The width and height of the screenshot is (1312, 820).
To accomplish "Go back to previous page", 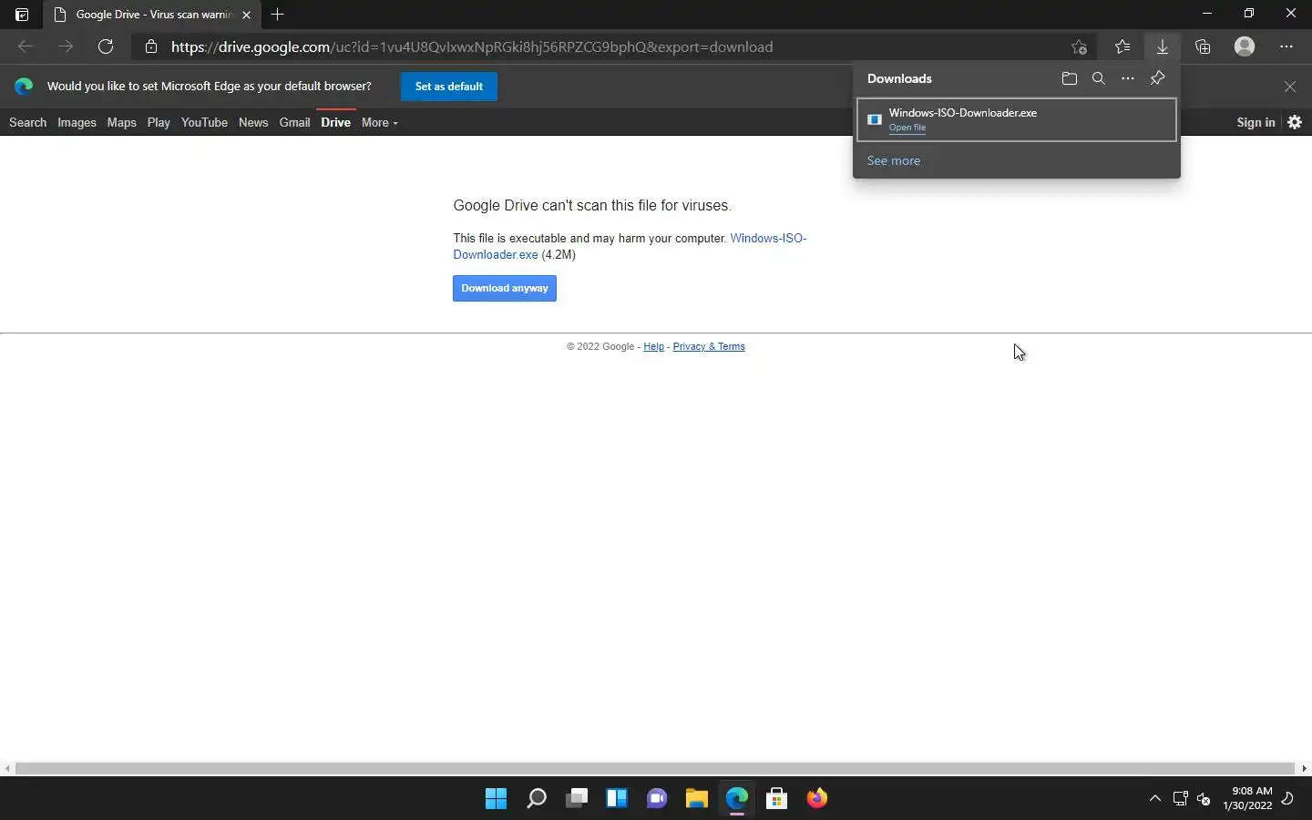I will point(26,46).
